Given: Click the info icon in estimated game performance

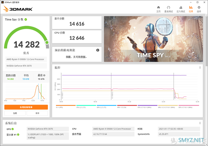Looking at the screenshot, I should point(98,50).
